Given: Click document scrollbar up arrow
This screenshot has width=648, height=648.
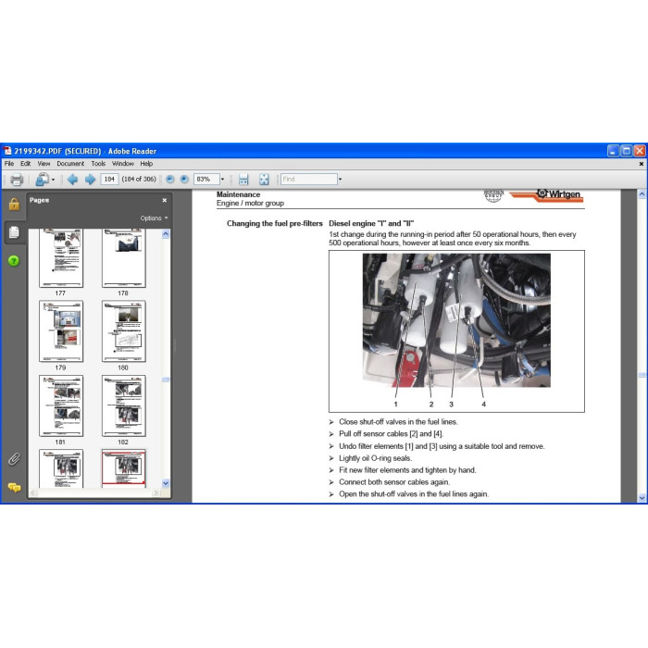Looking at the screenshot, I should (x=642, y=193).
